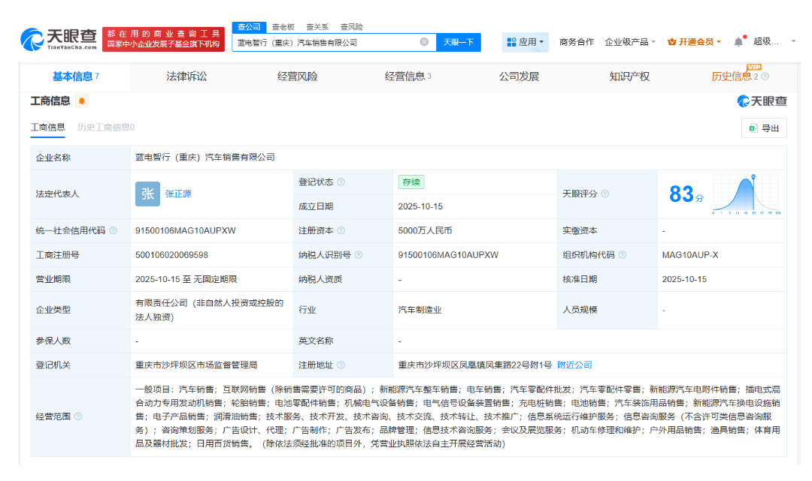Click help icon next to 注册资本
Viewport: 812px width, 481px height.
point(341,231)
